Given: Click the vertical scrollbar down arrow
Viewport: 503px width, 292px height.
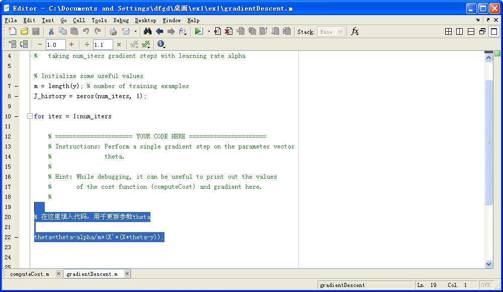Looking at the screenshot, I should coord(488,264).
